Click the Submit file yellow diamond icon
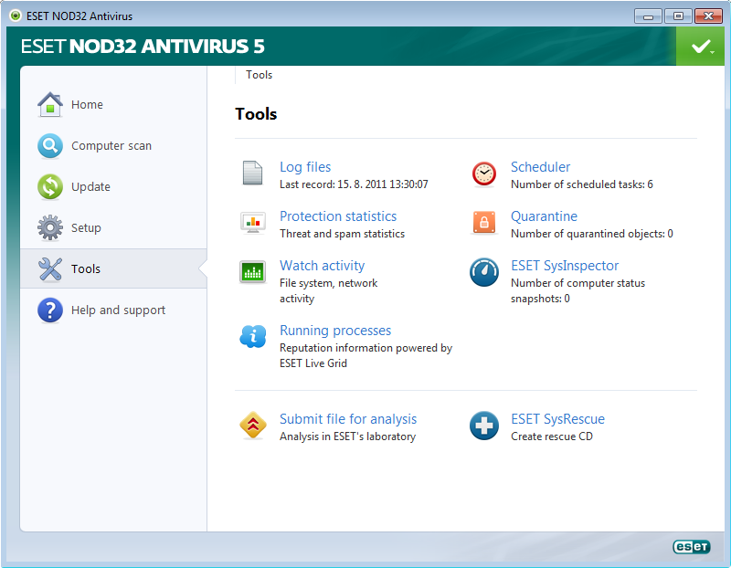 click(253, 425)
